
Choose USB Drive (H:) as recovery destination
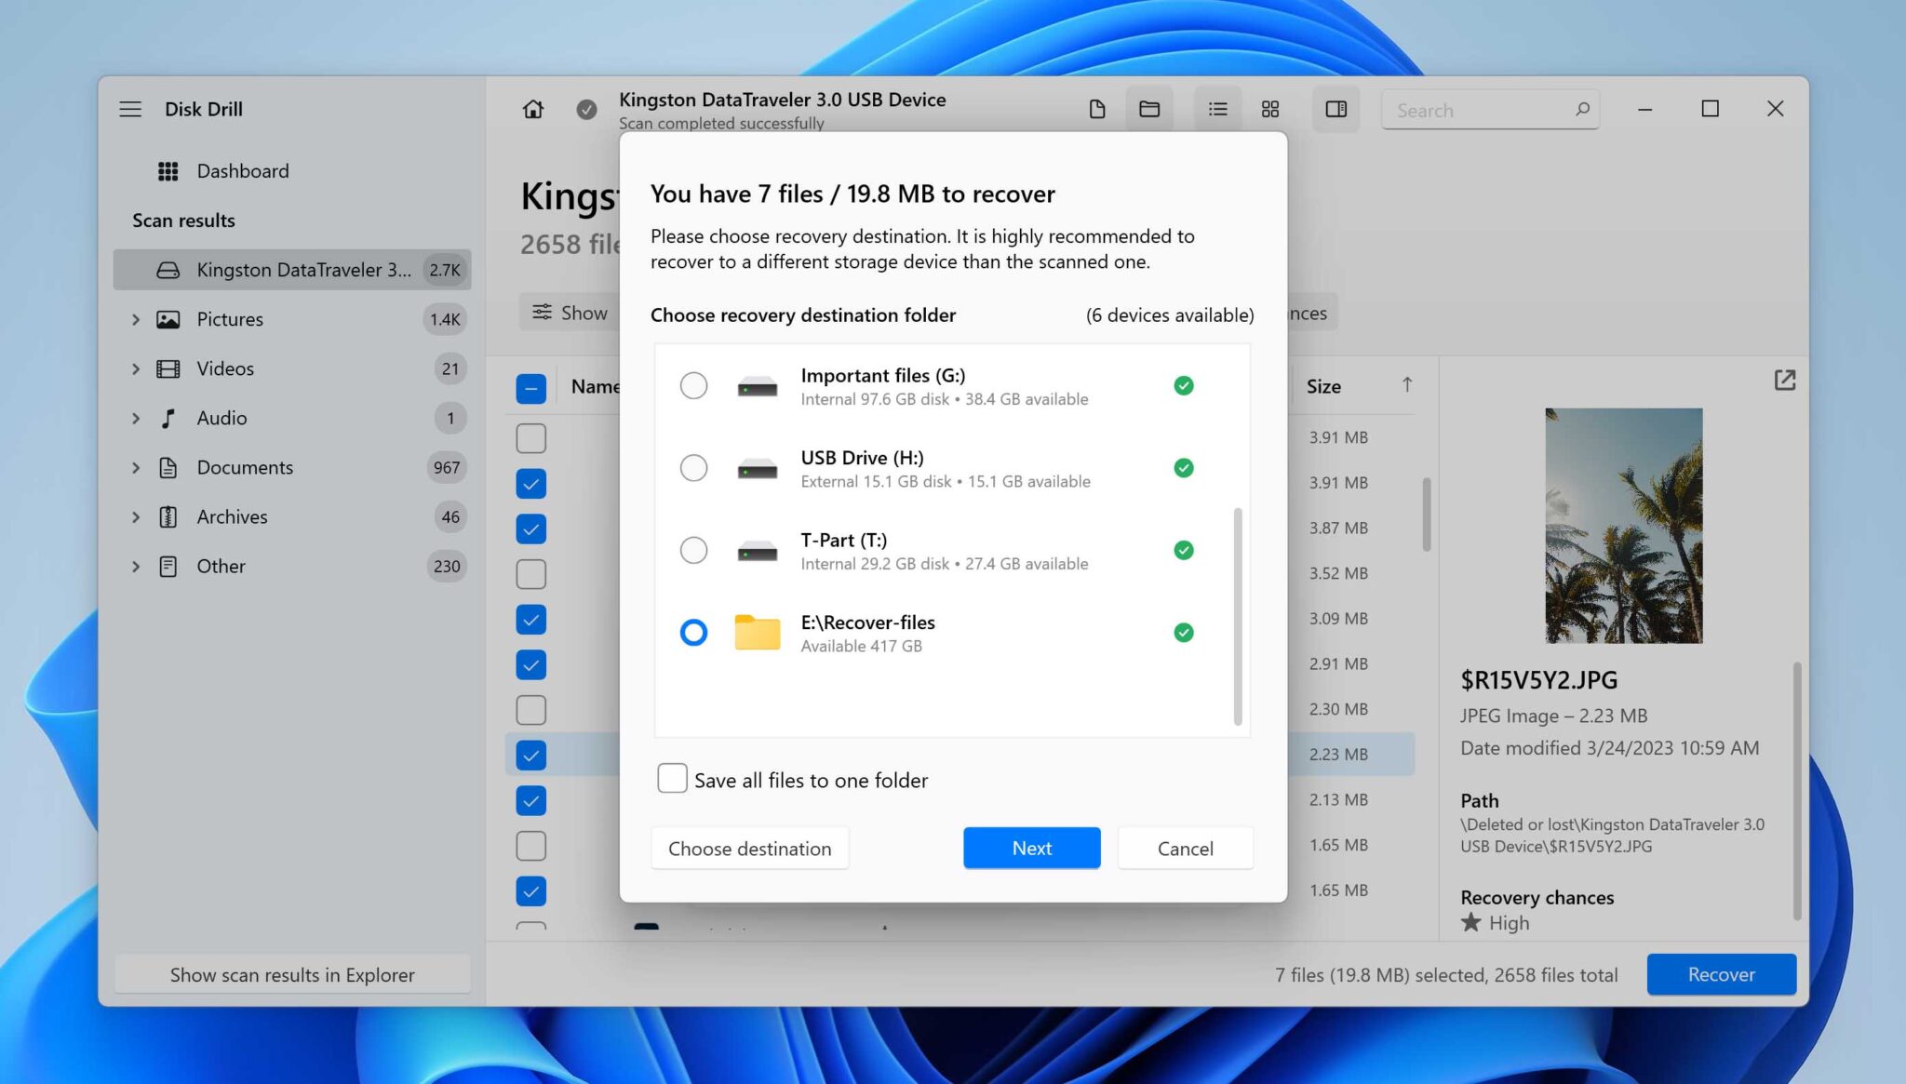pos(693,468)
